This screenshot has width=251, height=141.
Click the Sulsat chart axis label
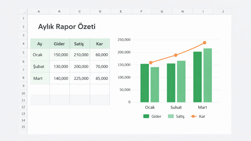(176, 107)
